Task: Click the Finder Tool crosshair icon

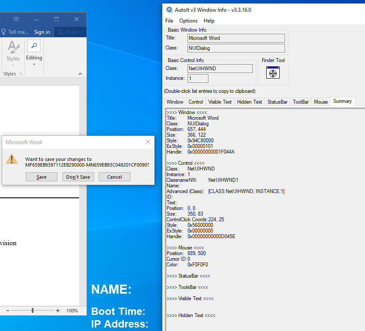Action: coord(273,72)
